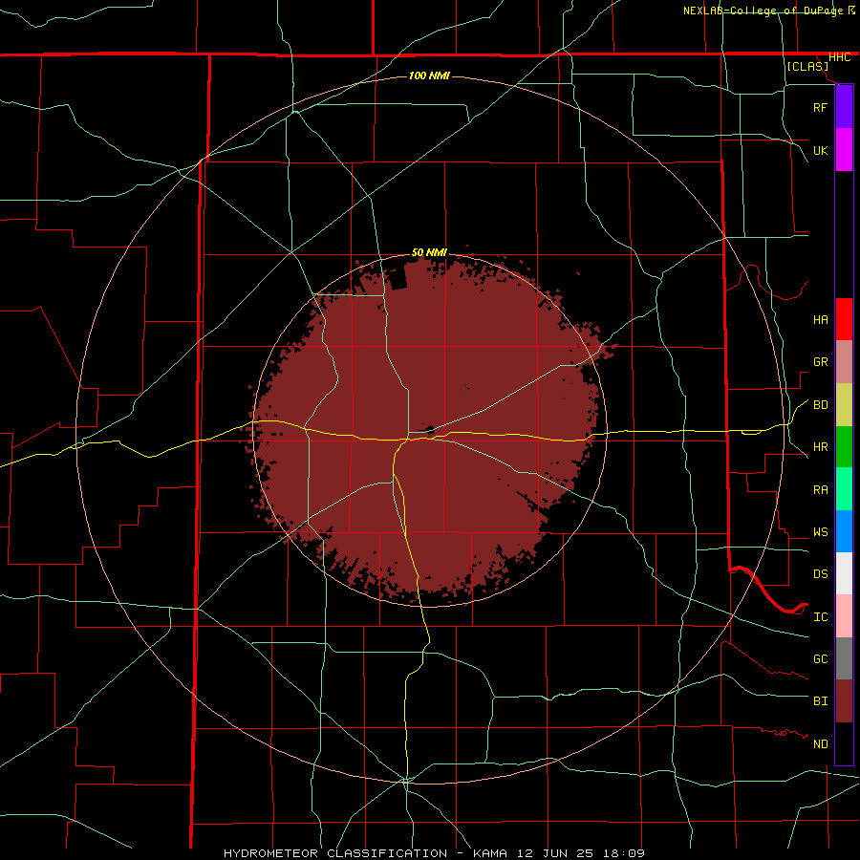The width and height of the screenshot is (860, 860).
Task: Select the gray GC legend swatch
Action: coord(844,658)
